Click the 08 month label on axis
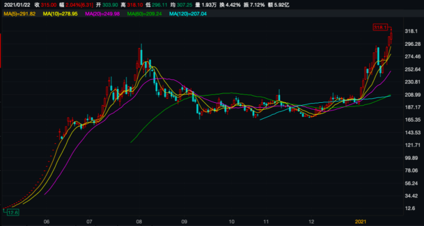This screenshot has height=226, width=424. [139, 221]
